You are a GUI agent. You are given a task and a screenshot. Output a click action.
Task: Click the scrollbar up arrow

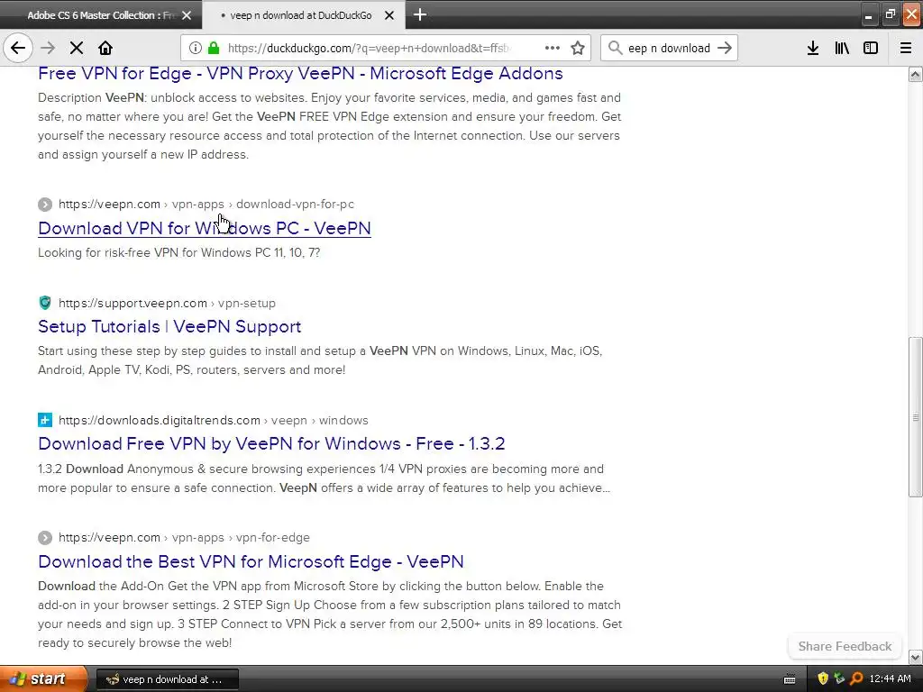(916, 74)
